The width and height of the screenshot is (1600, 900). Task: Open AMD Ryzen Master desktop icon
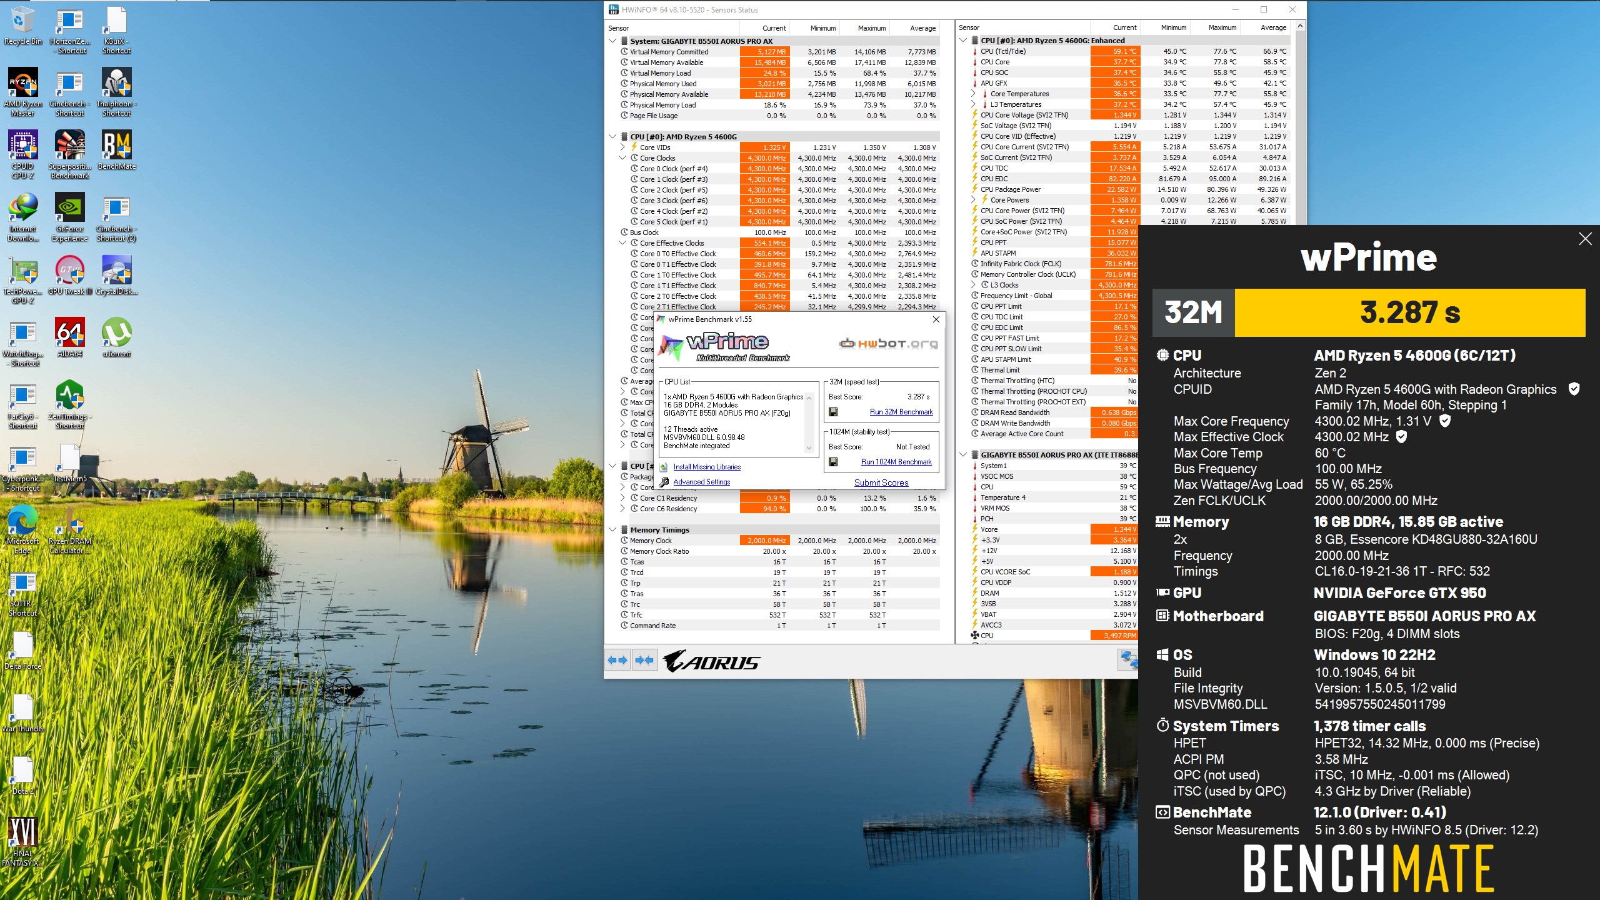[x=23, y=92]
